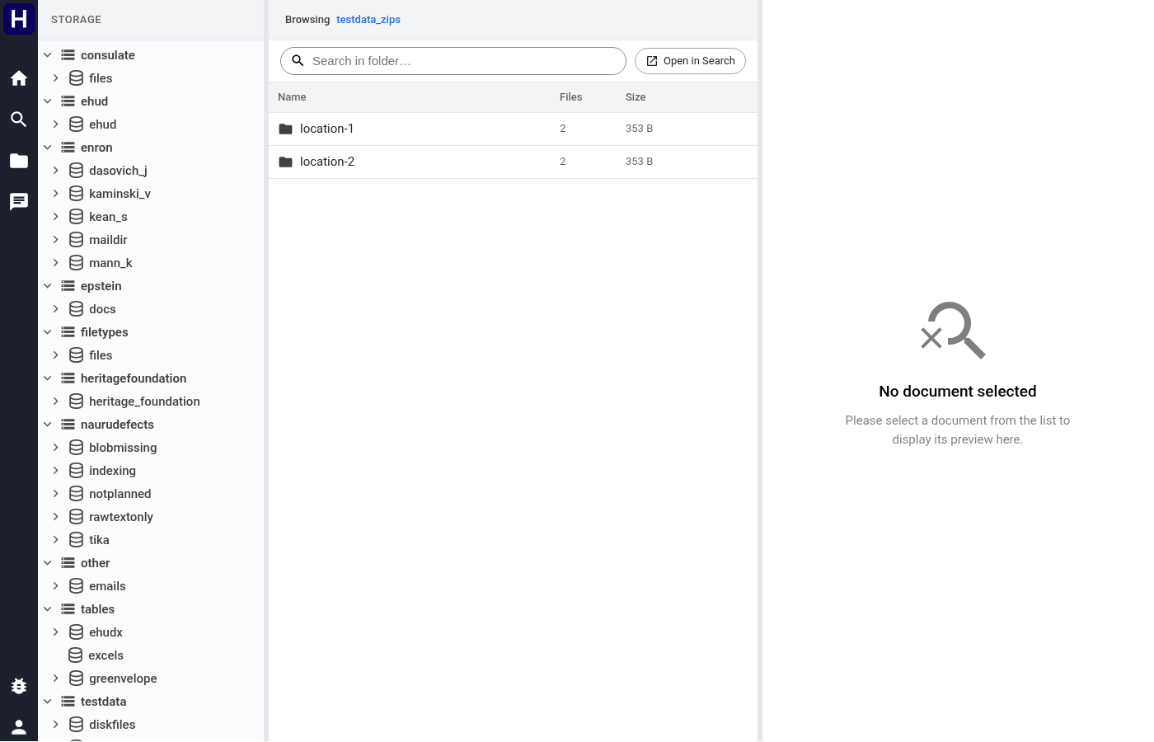The width and height of the screenshot is (1154, 742).
Task: Select the indexing tree entry
Action: coord(112,471)
